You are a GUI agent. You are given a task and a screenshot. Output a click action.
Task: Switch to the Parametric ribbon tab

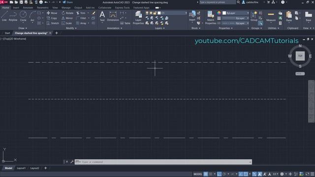43,8
